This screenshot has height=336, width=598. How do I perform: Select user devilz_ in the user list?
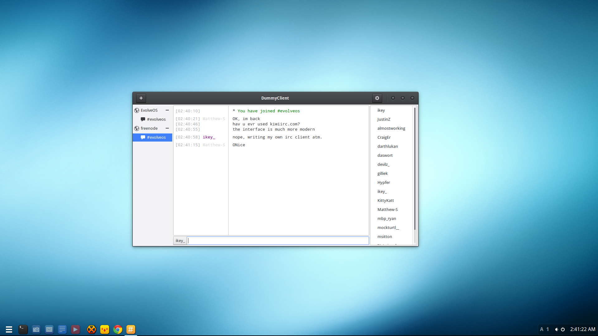(x=383, y=165)
